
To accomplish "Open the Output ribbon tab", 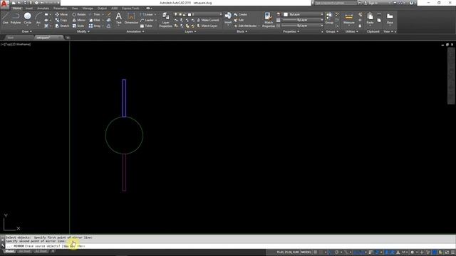I will (102, 9).
